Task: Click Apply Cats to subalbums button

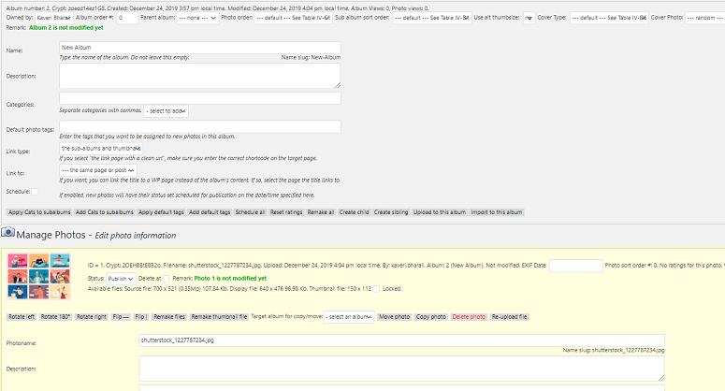Action: point(39,212)
